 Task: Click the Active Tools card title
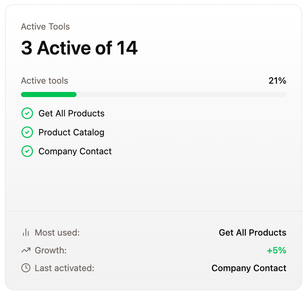[45, 26]
